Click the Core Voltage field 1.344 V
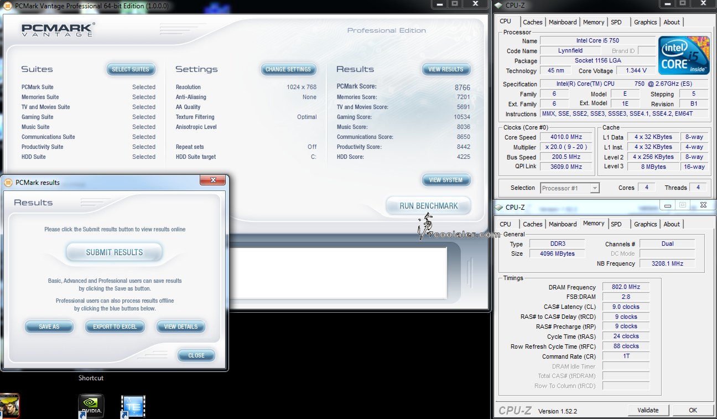 tap(636, 71)
